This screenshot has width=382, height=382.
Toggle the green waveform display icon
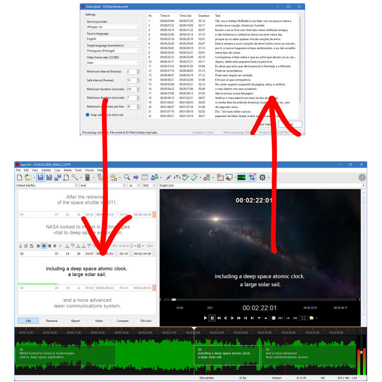click(242, 178)
